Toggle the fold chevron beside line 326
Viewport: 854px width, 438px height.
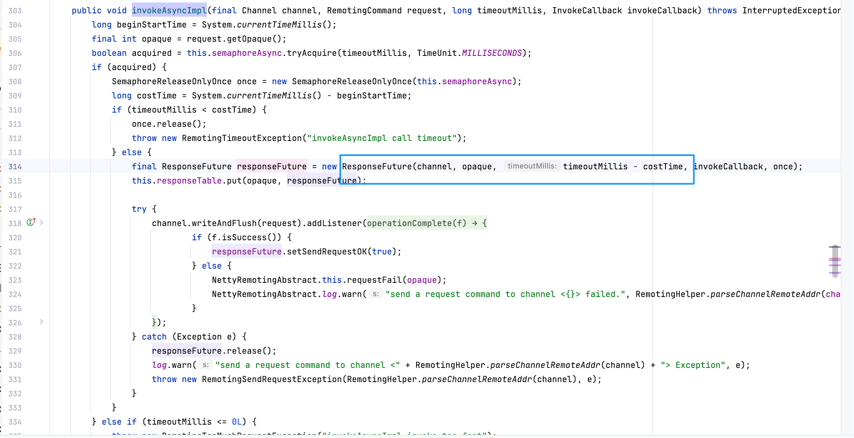click(41, 322)
